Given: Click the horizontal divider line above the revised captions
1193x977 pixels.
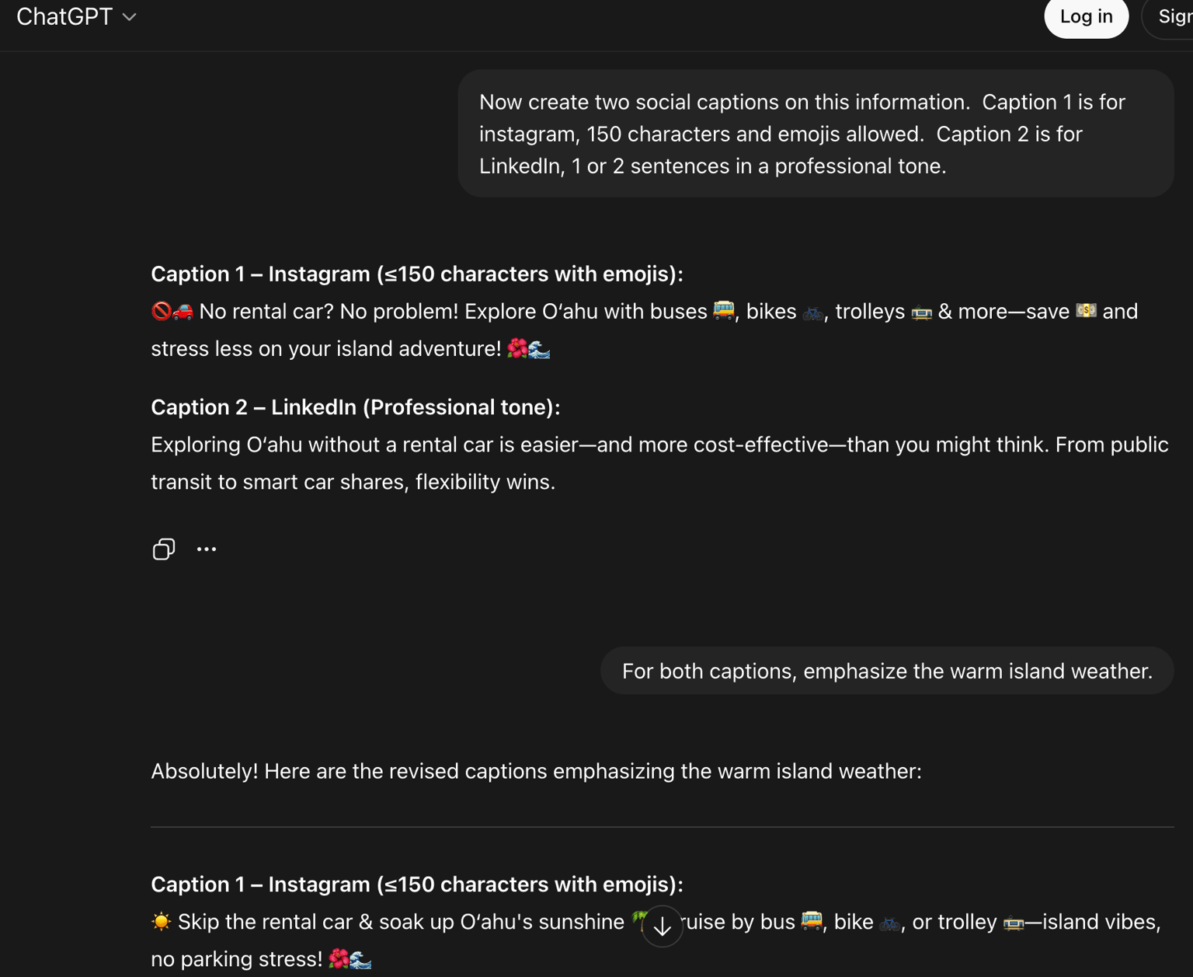Looking at the screenshot, I should tap(662, 827).
